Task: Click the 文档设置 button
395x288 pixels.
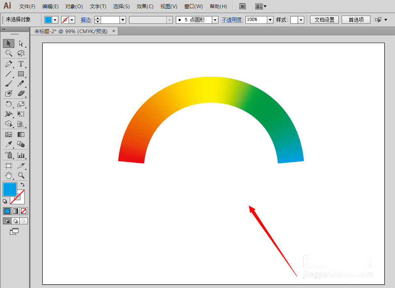Action: coord(324,20)
